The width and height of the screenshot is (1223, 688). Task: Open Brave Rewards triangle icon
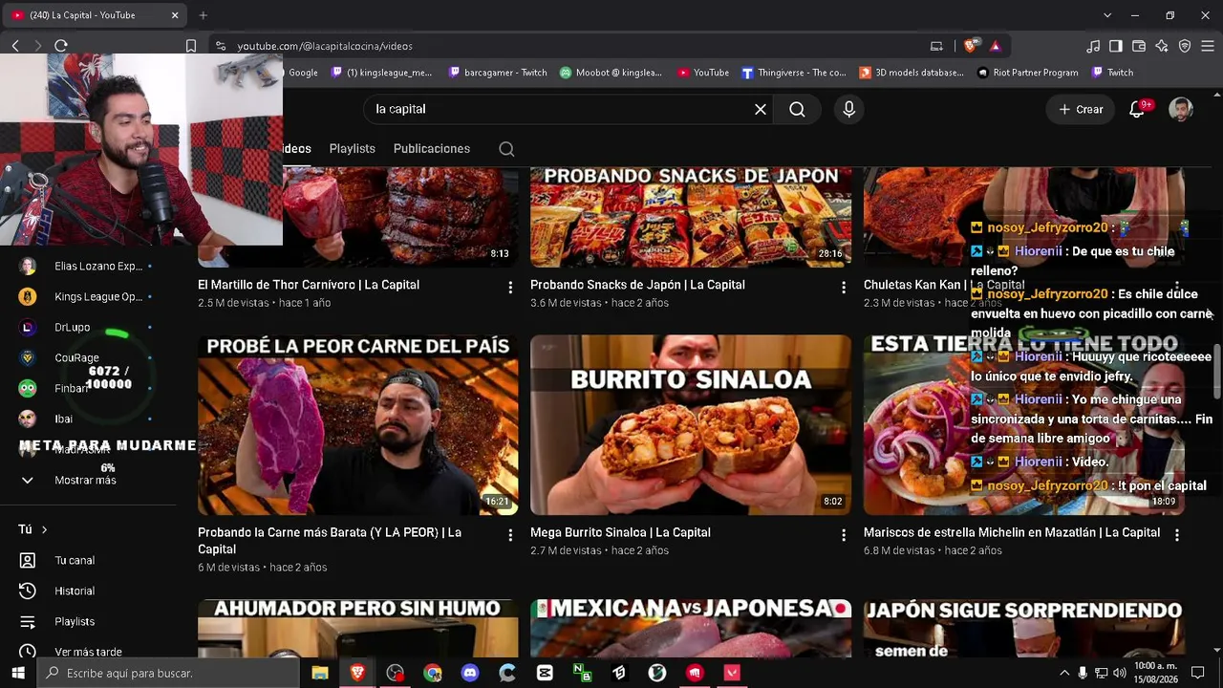pyautogui.click(x=995, y=46)
